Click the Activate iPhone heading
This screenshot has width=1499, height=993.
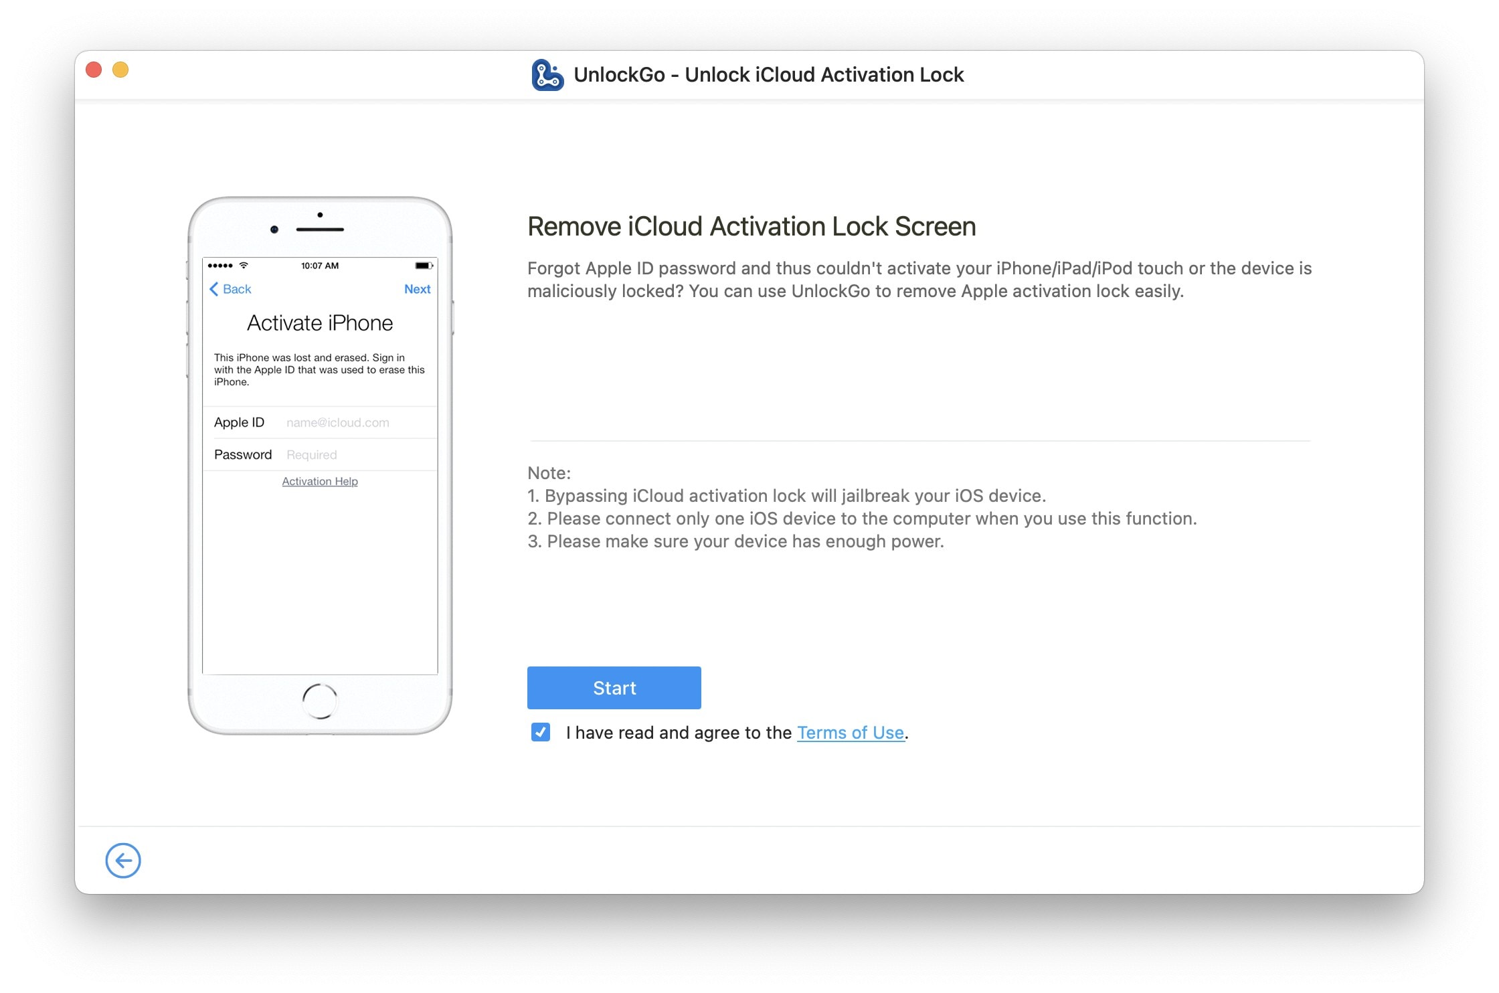tap(320, 323)
